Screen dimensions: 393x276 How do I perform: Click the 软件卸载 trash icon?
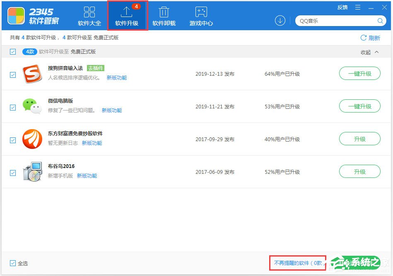point(164,11)
